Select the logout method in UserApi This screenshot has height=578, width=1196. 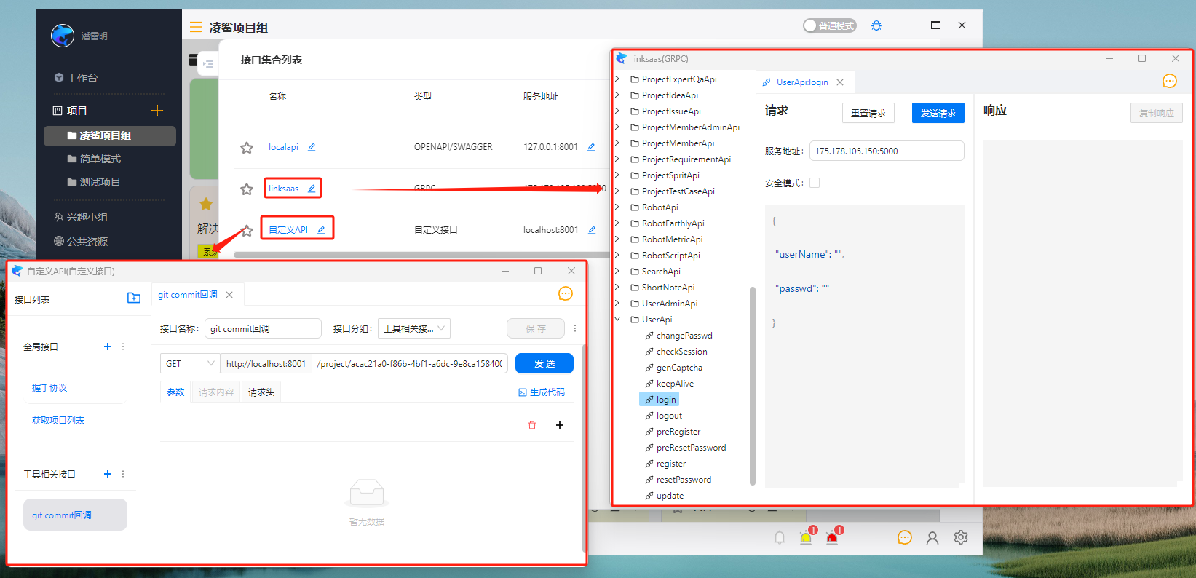tap(669, 416)
